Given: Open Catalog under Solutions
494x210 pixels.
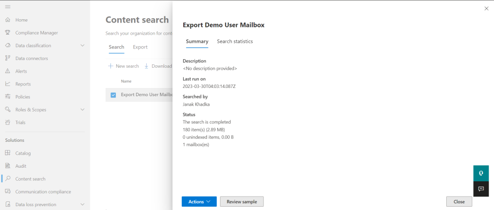Looking at the screenshot, I should click(23, 153).
